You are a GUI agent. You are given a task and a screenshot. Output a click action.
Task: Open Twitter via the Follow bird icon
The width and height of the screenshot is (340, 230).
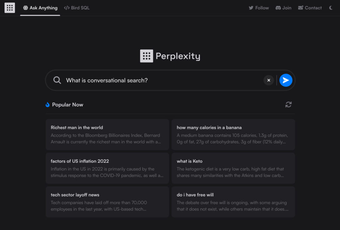[x=251, y=8]
